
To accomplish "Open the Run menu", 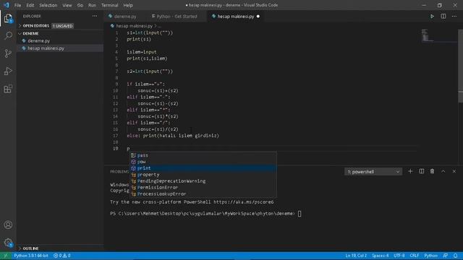I will [92, 5].
